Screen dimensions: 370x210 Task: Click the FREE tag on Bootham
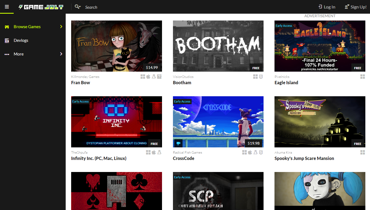pos(256,68)
